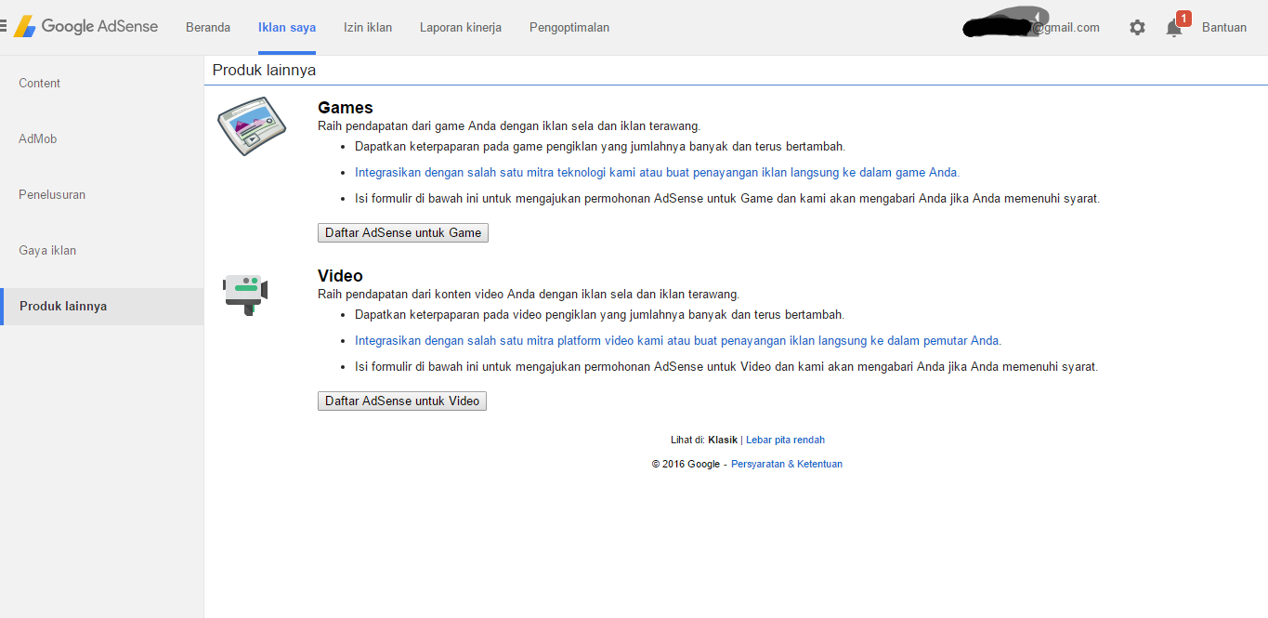Click the 'AdSense untuk Video' form instruction bullet

coord(726,367)
